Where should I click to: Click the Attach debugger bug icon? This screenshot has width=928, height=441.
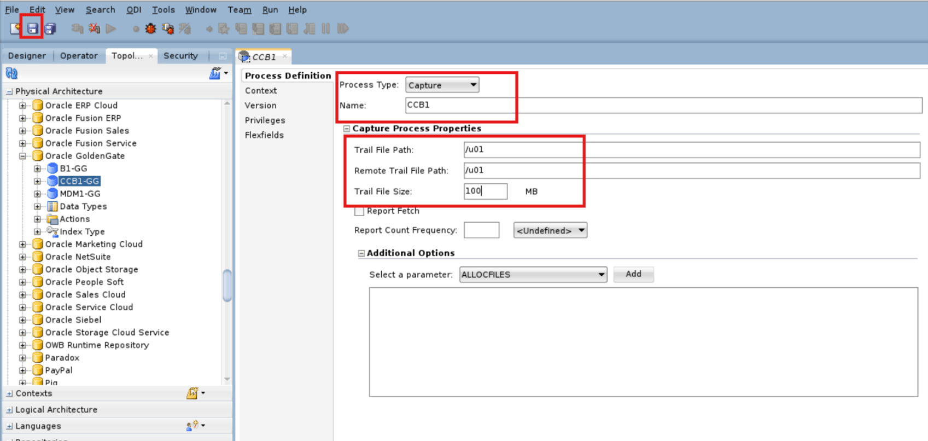[x=168, y=28]
